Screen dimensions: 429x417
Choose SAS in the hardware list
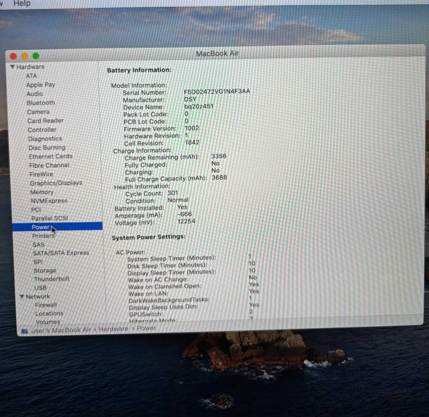tap(39, 245)
